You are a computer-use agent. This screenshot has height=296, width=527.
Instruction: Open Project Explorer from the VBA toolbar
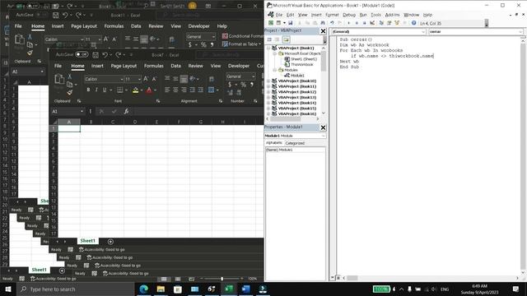pyautogui.click(x=381, y=23)
